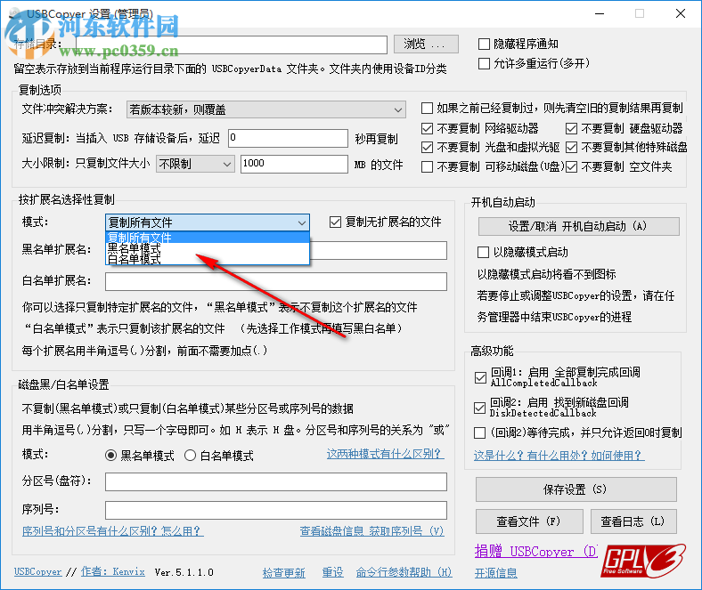This screenshot has width=702, height=590.
Task: Open 这两种模式有什么区别? link
Action: click(x=385, y=454)
